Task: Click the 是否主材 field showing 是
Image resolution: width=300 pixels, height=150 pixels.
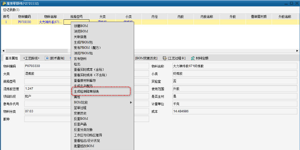Action: [x=235, y=96]
